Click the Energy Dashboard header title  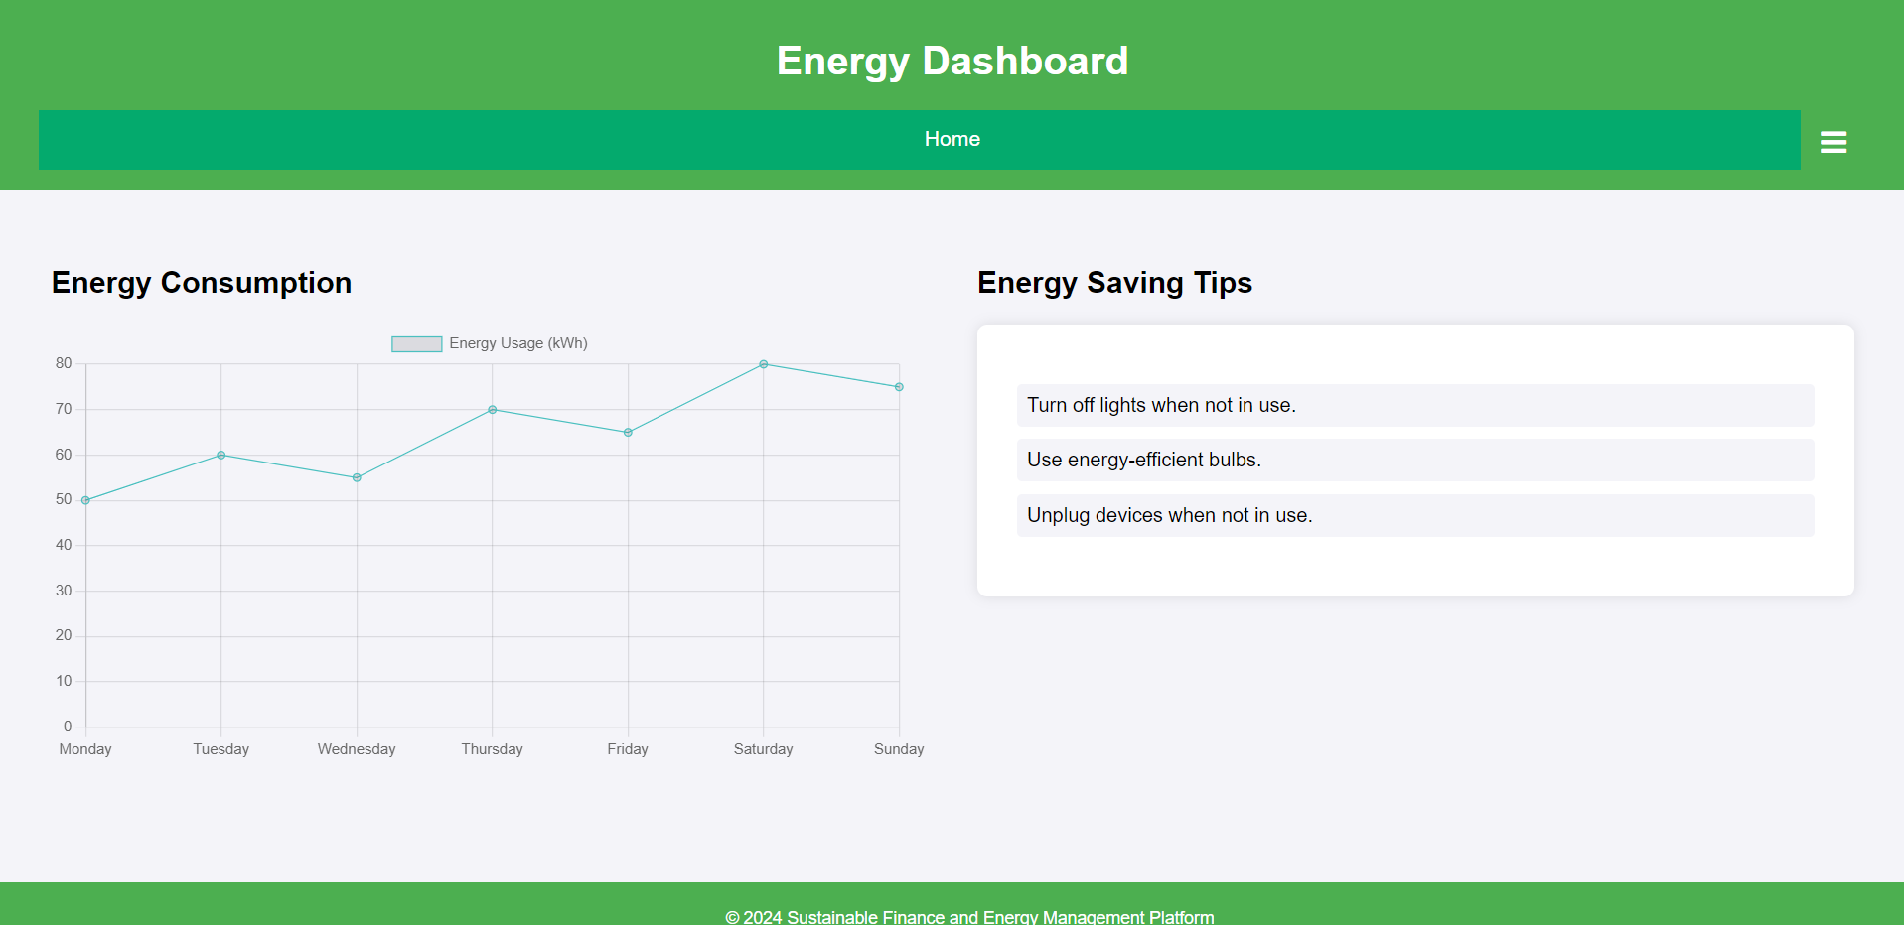coord(951,61)
